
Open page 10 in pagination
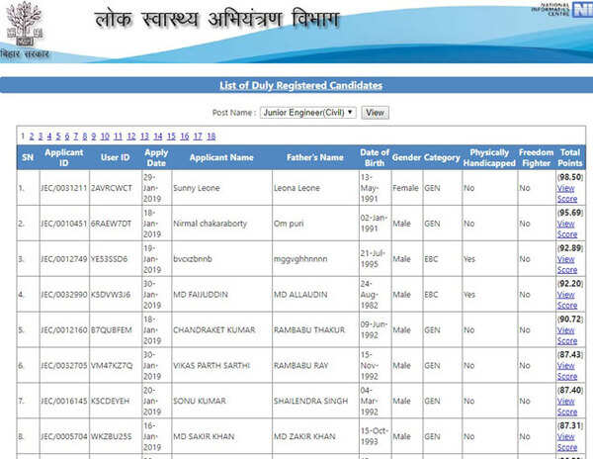tap(103, 137)
